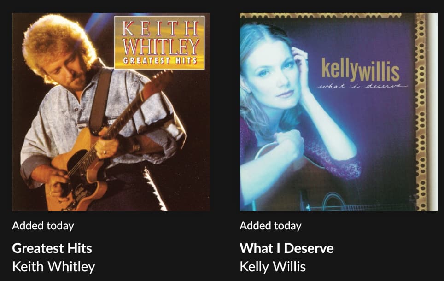
Task: Click the gold Keith Whitley banner on cover art
Action: (x=159, y=42)
